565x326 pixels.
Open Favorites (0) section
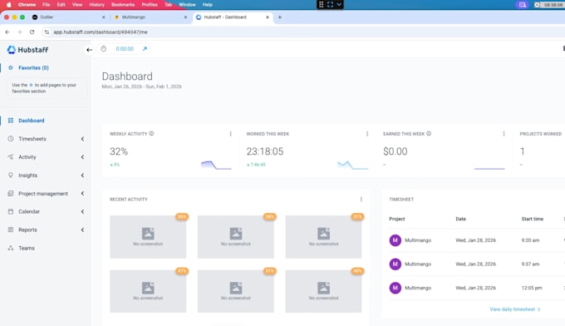pos(33,68)
